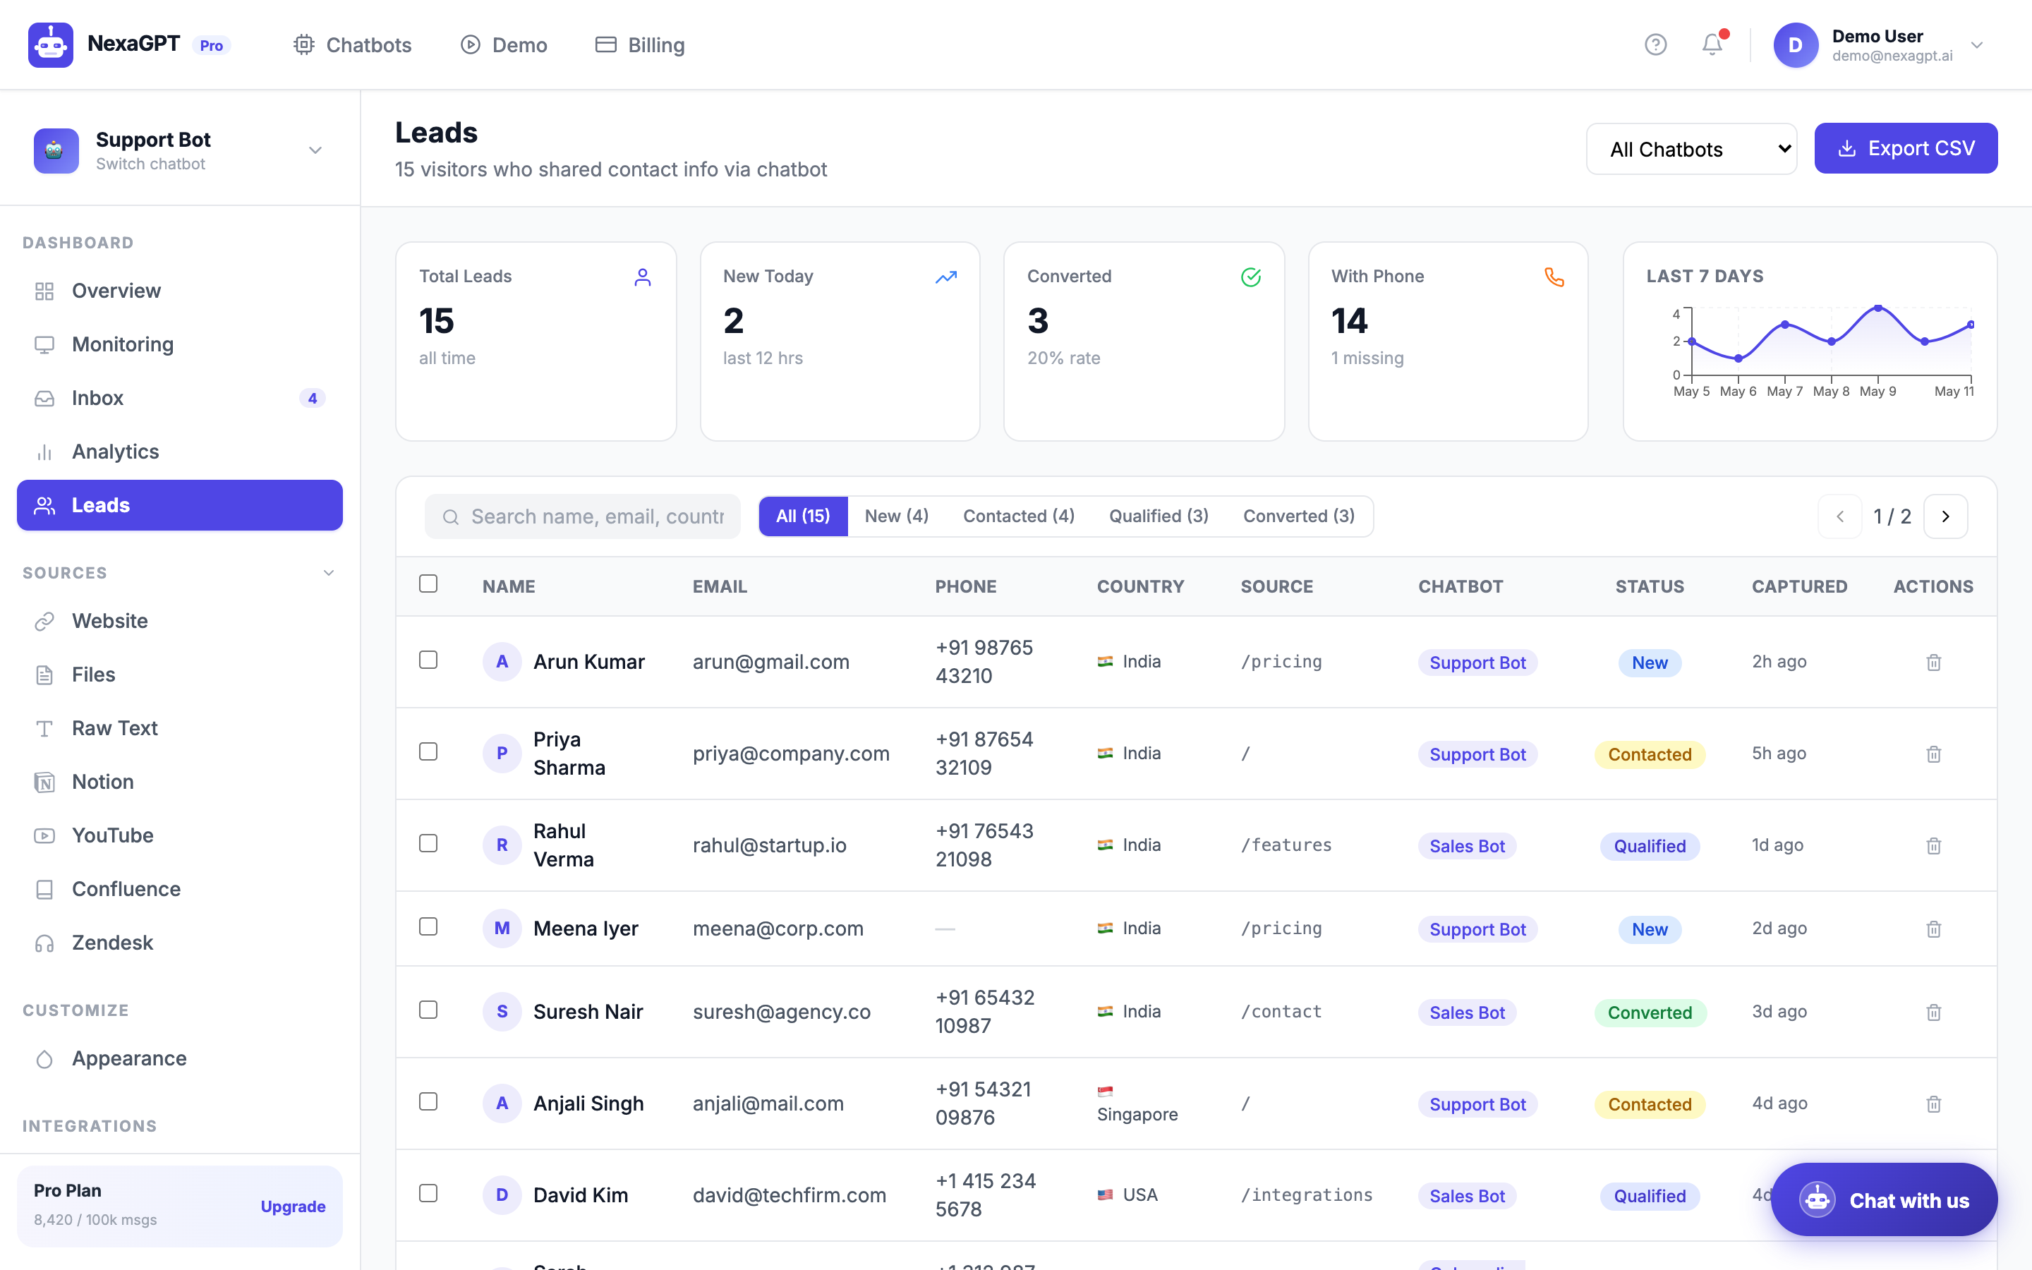Open Analytics in sidebar
The image size is (2032, 1270).
click(x=180, y=452)
